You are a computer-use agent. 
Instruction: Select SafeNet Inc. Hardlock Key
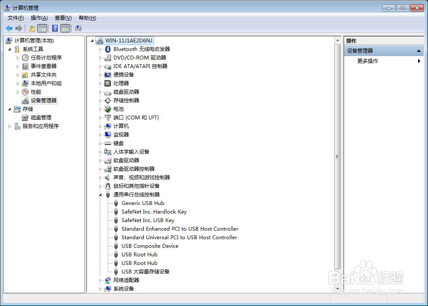[154, 212]
